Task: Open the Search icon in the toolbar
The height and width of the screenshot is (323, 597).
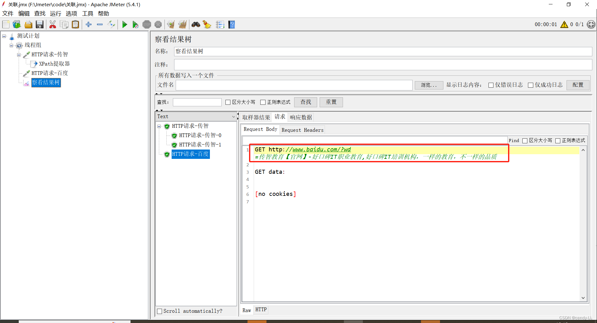Action: (x=196, y=24)
